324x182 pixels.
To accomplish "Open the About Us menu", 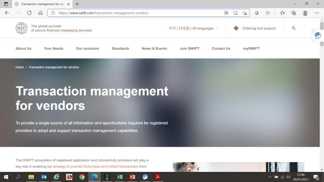I will [23, 49].
